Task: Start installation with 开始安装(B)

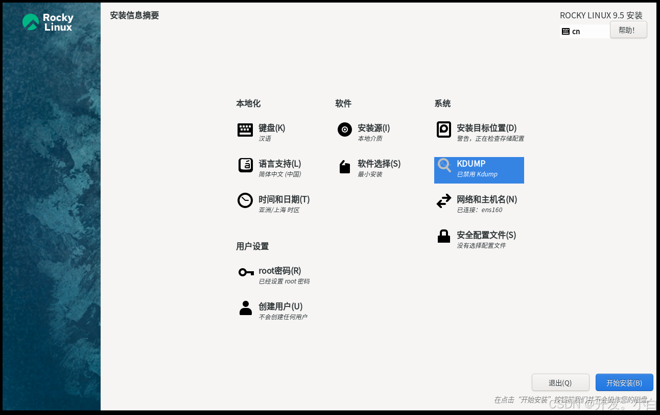Action: 624,383
